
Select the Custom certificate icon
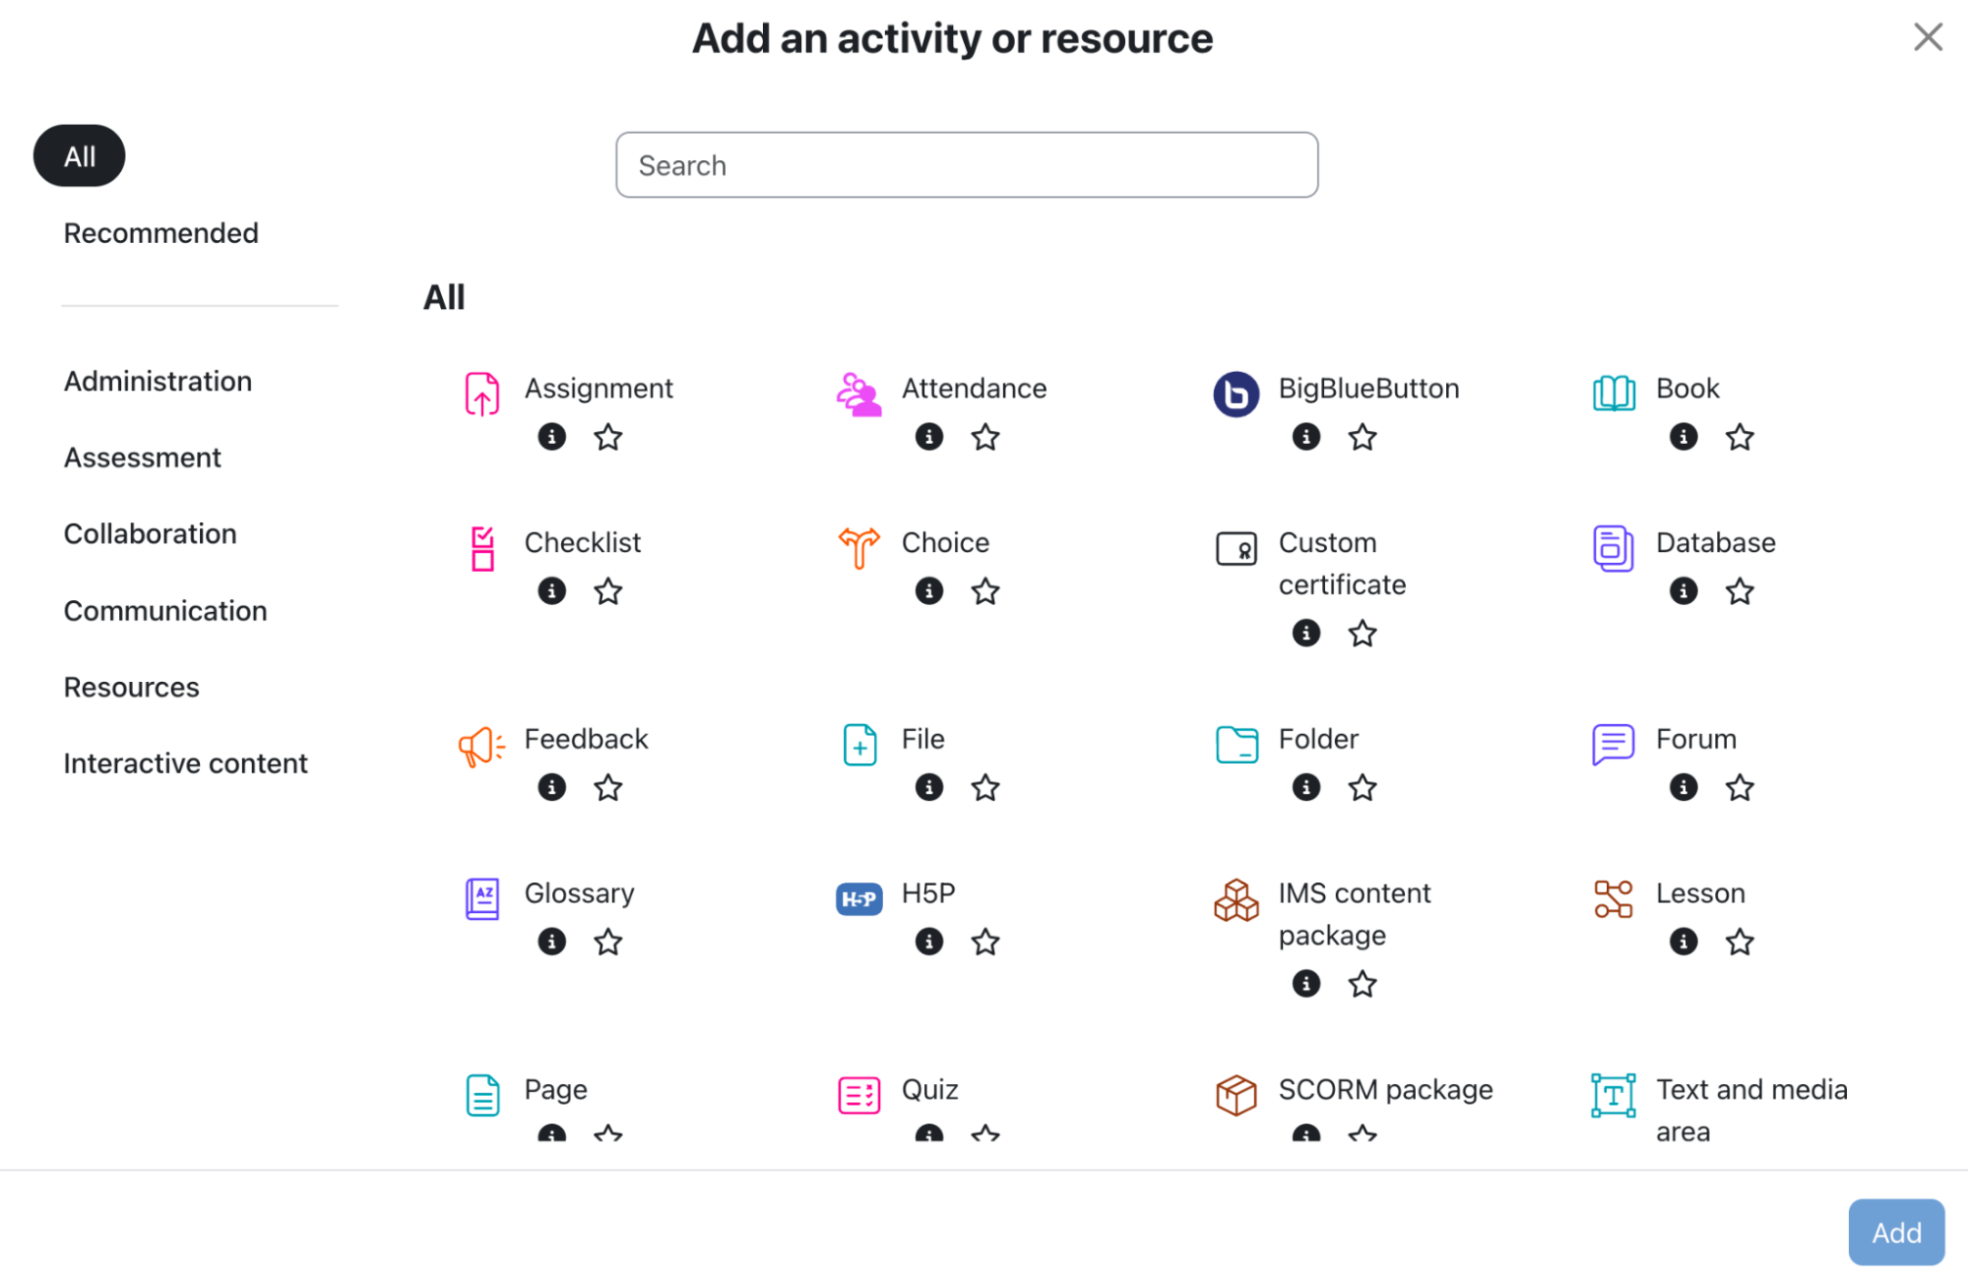point(1236,548)
